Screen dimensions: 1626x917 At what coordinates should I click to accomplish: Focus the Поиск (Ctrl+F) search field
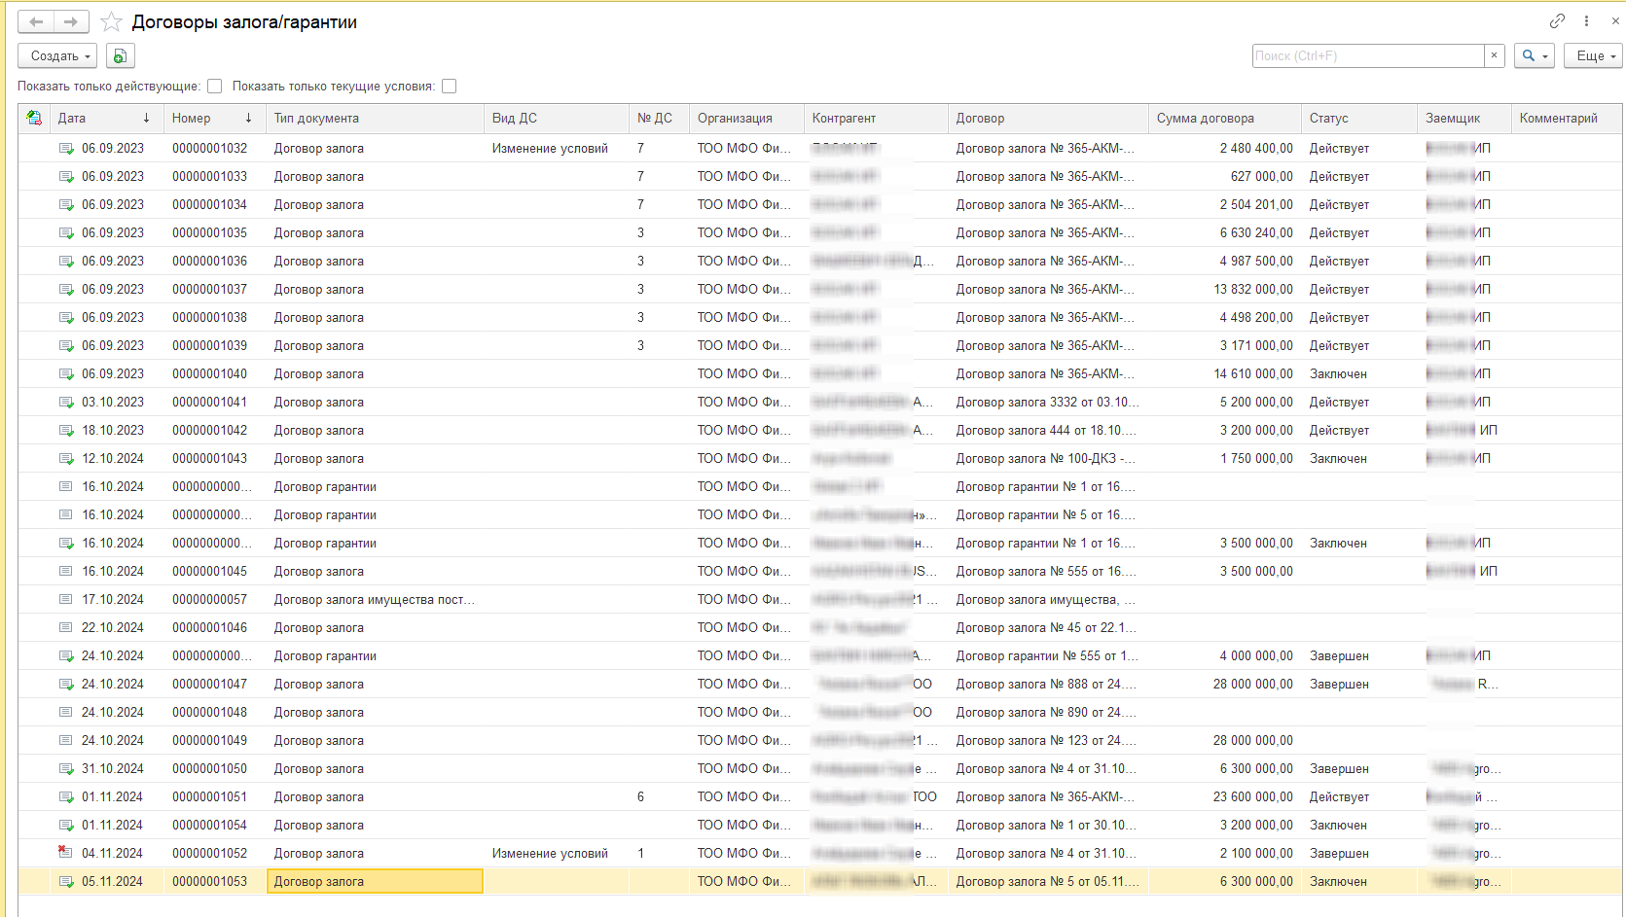click(1367, 55)
